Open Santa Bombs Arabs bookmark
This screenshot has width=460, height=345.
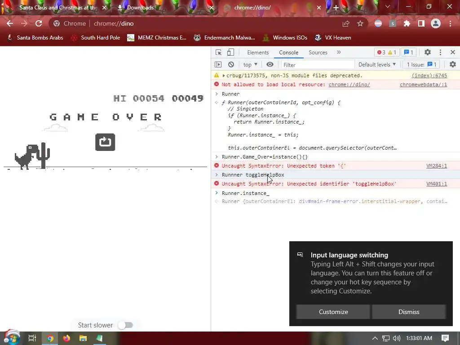click(35, 38)
